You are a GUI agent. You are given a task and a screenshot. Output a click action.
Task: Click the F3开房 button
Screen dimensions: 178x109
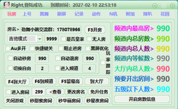(95, 30)
